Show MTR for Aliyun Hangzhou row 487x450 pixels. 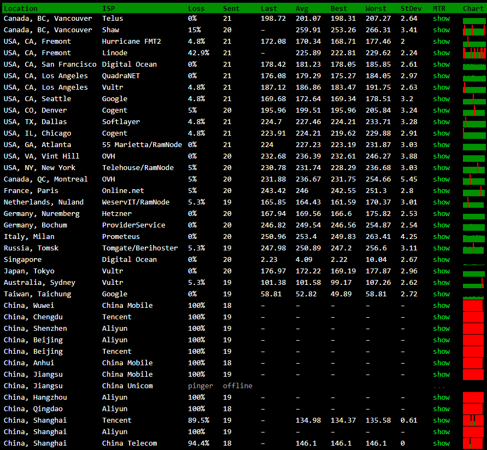tap(441, 397)
